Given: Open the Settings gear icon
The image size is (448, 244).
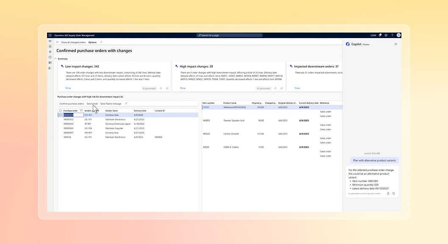Looking at the screenshot, I should (386, 35).
